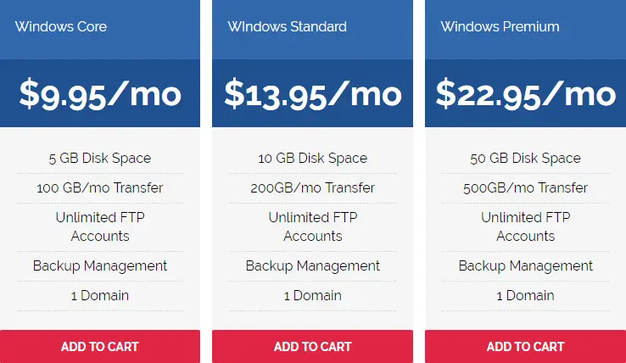Select the WIndows Standard plan title
This screenshot has width=626, height=363.
[x=287, y=27]
